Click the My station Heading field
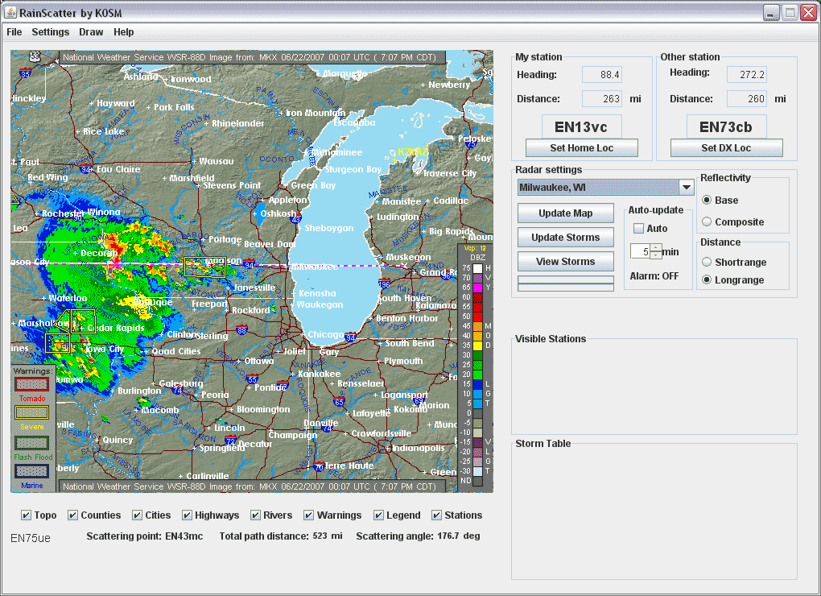The image size is (821, 596). 601,75
